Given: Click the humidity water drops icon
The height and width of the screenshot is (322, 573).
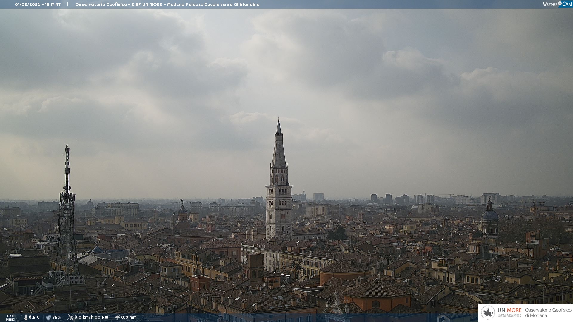Looking at the screenshot, I should click(48, 317).
